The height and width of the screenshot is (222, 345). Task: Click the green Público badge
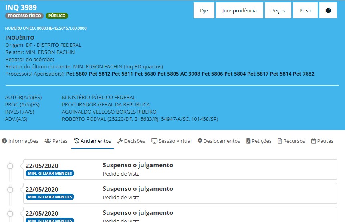click(x=57, y=16)
